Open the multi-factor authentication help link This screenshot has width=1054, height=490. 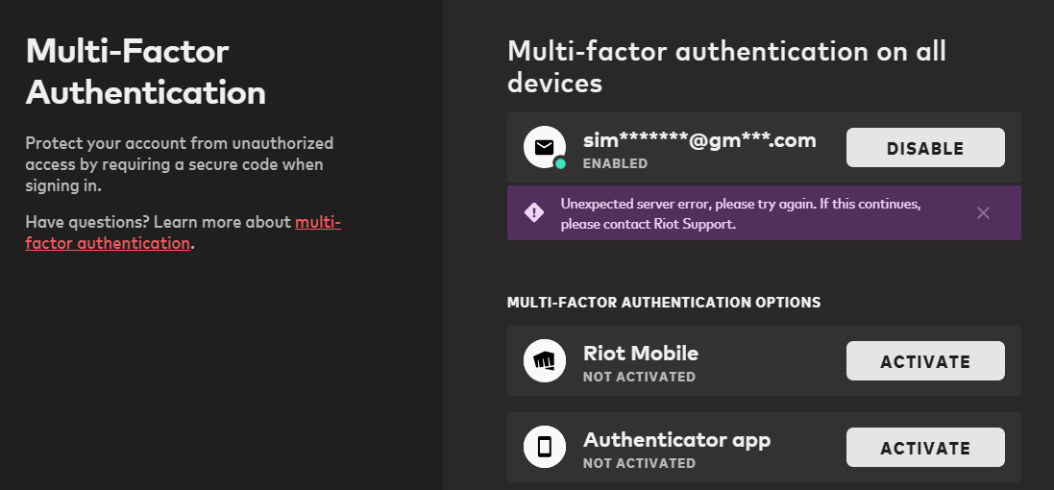coord(183,233)
